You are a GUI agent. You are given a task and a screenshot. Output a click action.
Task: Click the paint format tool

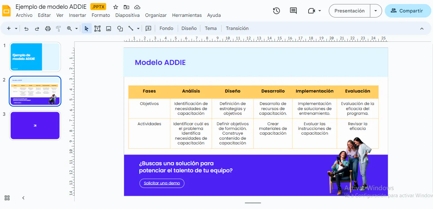click(58, 28)
